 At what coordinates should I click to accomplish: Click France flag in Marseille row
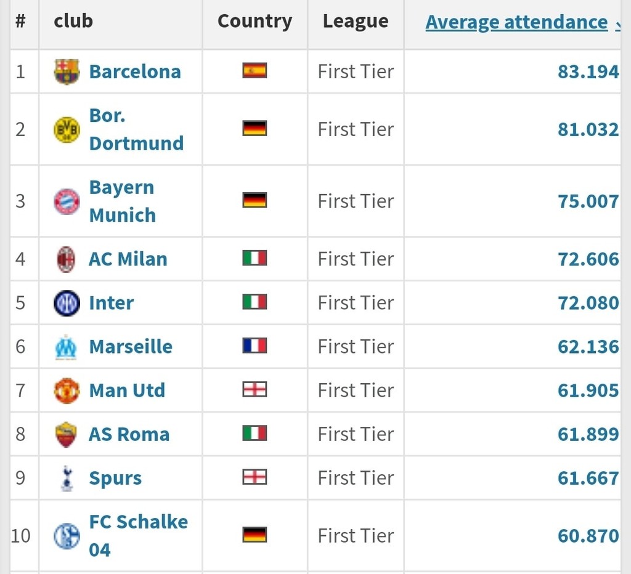(x=254, y=346)
